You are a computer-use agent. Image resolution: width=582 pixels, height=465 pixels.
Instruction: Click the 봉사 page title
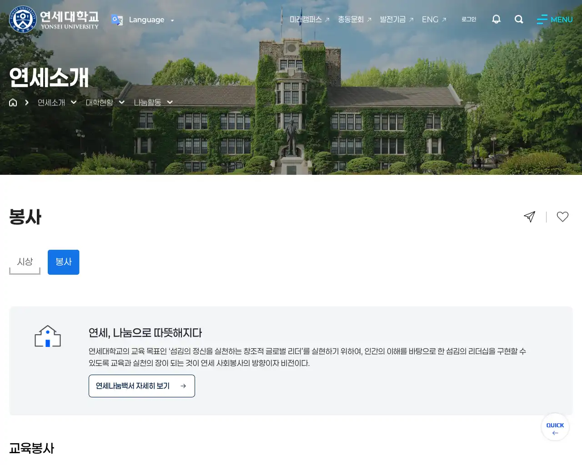(x=25, y=217)
